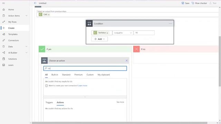
Task: Click the Learn more link
Action: 83,86
